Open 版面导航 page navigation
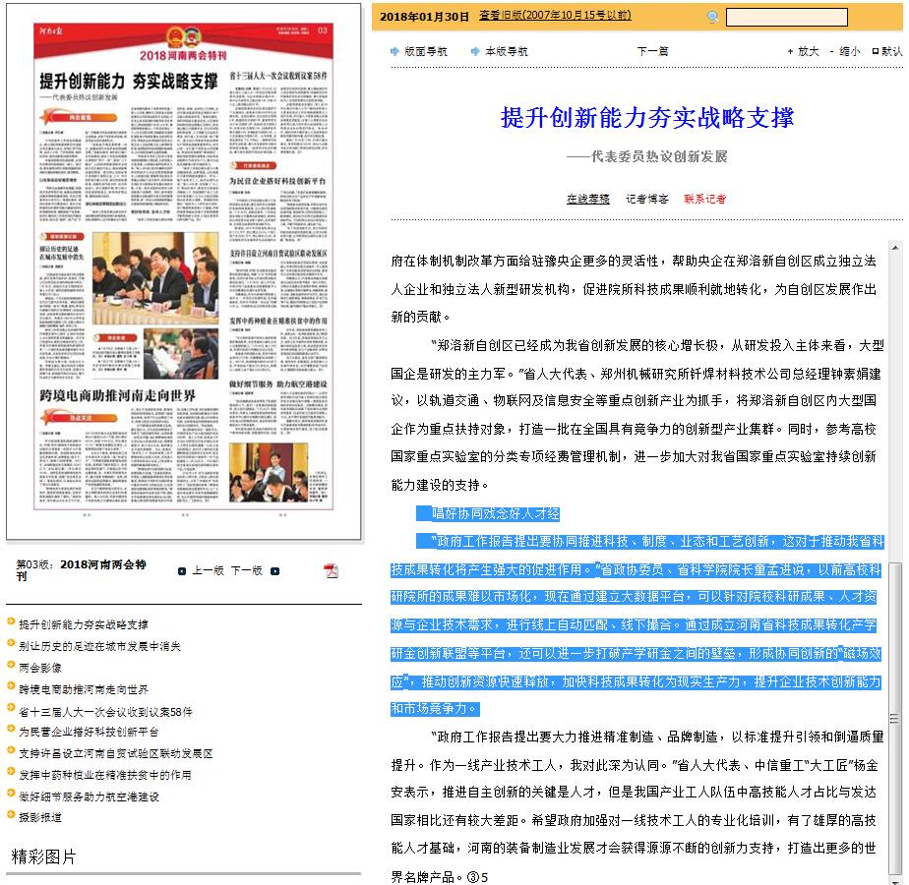This screenshot has width=909, height=885. pos(426,51)
